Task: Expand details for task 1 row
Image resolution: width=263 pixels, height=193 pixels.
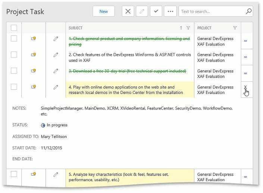Action: (245, 41)
